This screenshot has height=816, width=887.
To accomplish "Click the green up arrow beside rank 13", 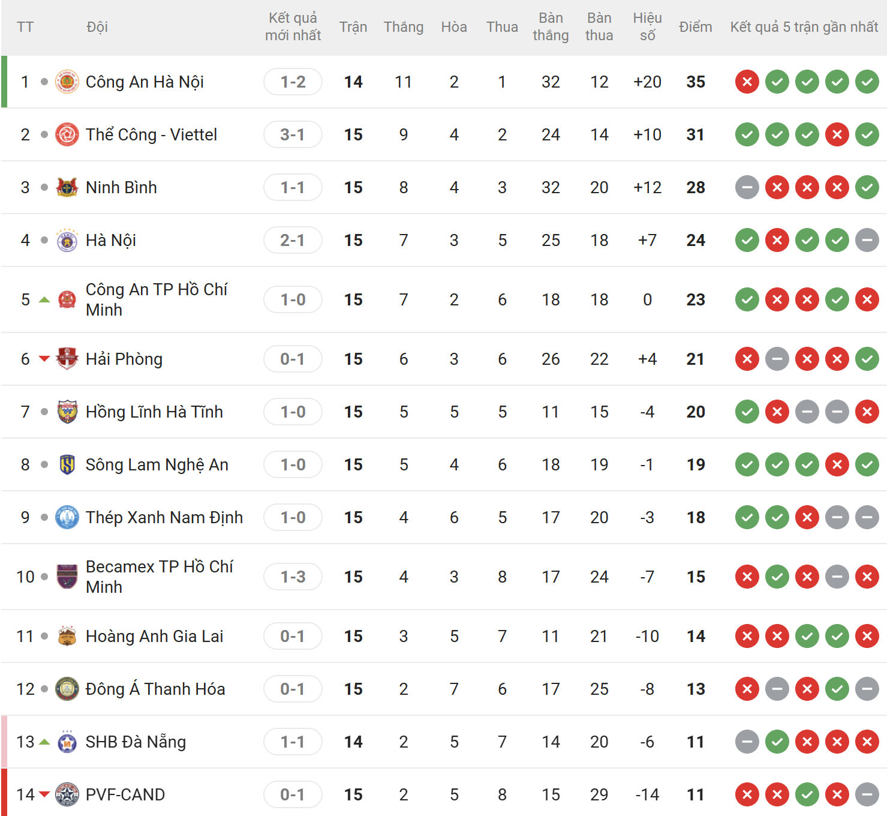I will [x=44, y=742].
